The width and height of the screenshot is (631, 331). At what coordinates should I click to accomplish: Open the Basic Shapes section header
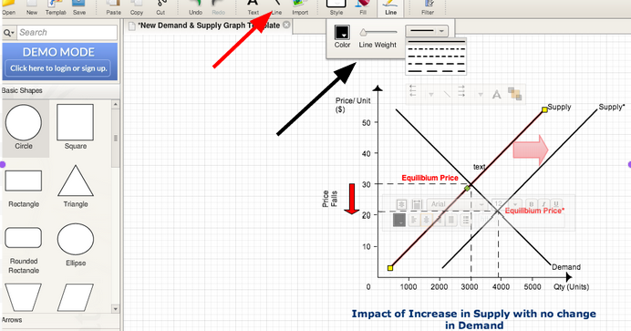pyautogui.click(x=60, y=90)
